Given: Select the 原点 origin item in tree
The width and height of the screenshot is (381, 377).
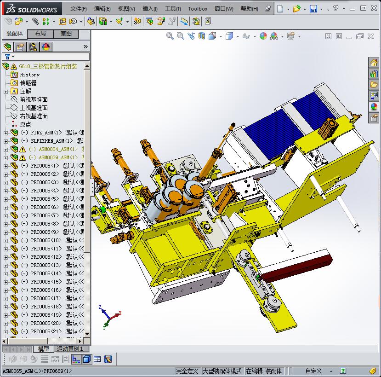Looking at the screenshot, I should [25, 124].
